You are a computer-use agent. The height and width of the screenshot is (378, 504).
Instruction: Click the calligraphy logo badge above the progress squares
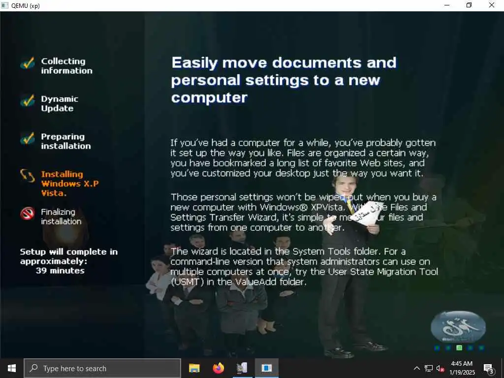458,327
